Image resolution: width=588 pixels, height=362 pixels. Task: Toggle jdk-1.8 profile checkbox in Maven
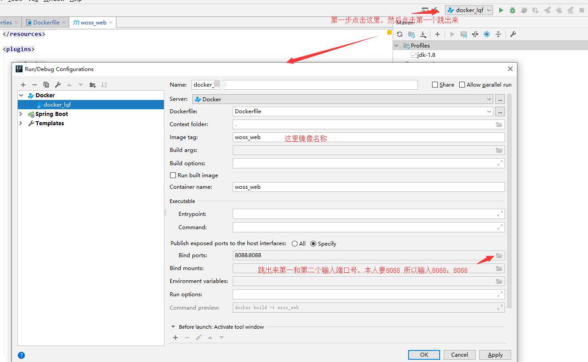(x=414, y=55)
